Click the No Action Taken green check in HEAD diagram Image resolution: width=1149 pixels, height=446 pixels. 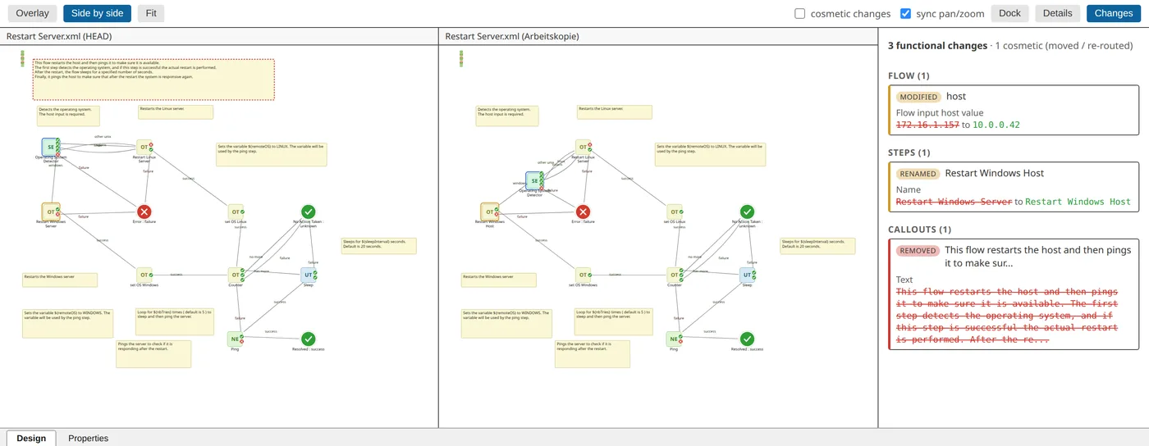click(x=309, y=212)
